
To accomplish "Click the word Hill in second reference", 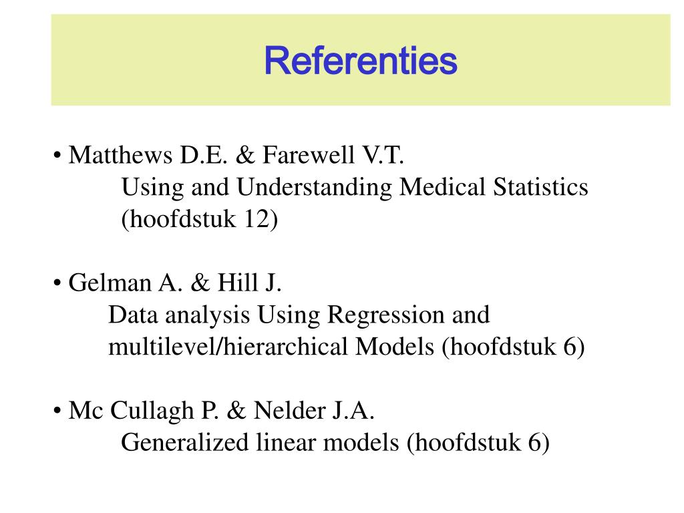I will [237, 283].
